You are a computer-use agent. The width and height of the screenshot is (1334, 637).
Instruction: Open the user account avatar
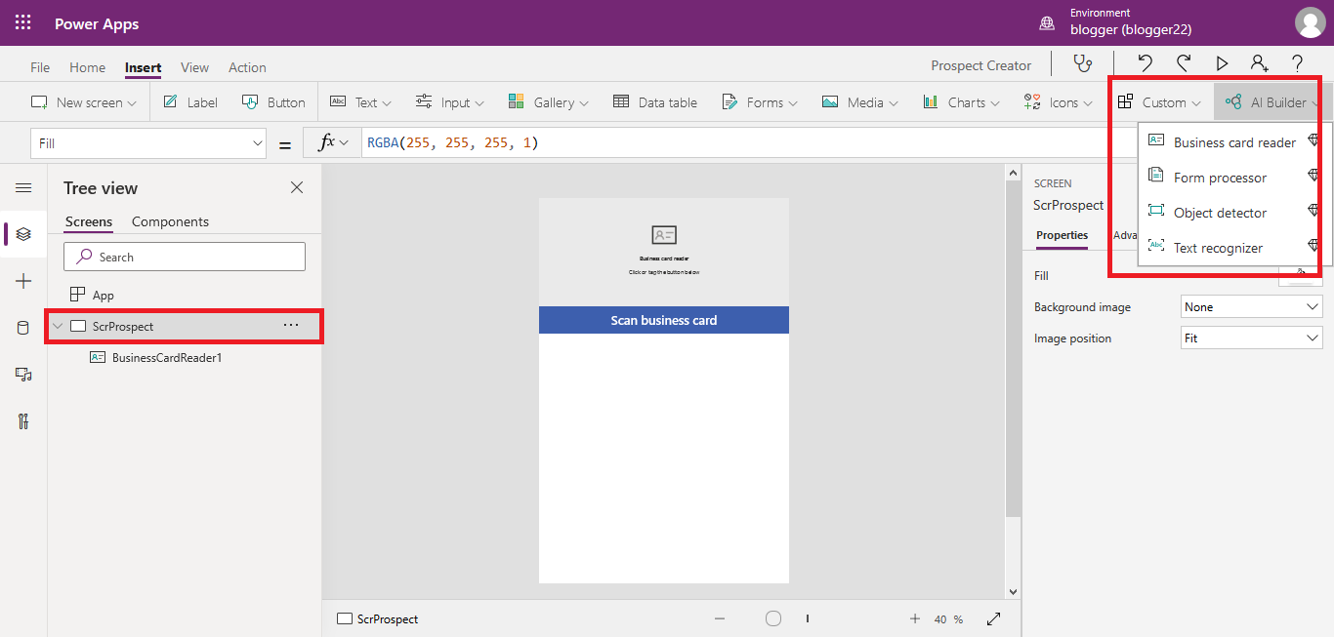pos(1310,22)
